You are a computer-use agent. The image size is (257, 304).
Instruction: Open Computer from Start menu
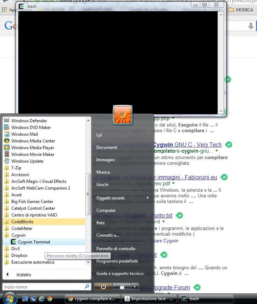point(106,210)
